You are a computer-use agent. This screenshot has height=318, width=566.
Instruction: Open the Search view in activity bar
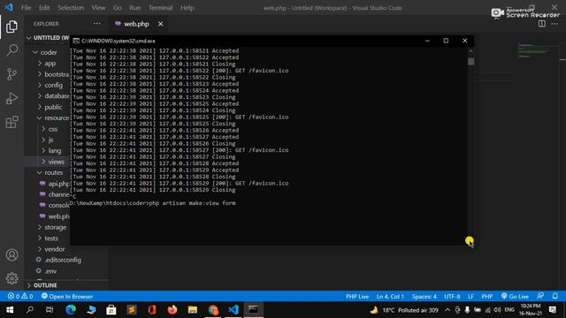pyautogui.click(x=11, y=50)
